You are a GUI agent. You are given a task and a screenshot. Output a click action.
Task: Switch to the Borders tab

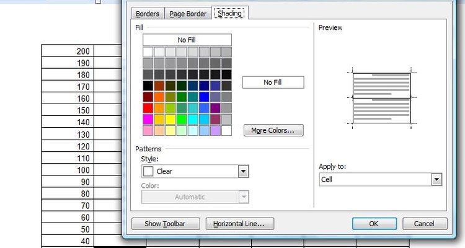(148, 14)
